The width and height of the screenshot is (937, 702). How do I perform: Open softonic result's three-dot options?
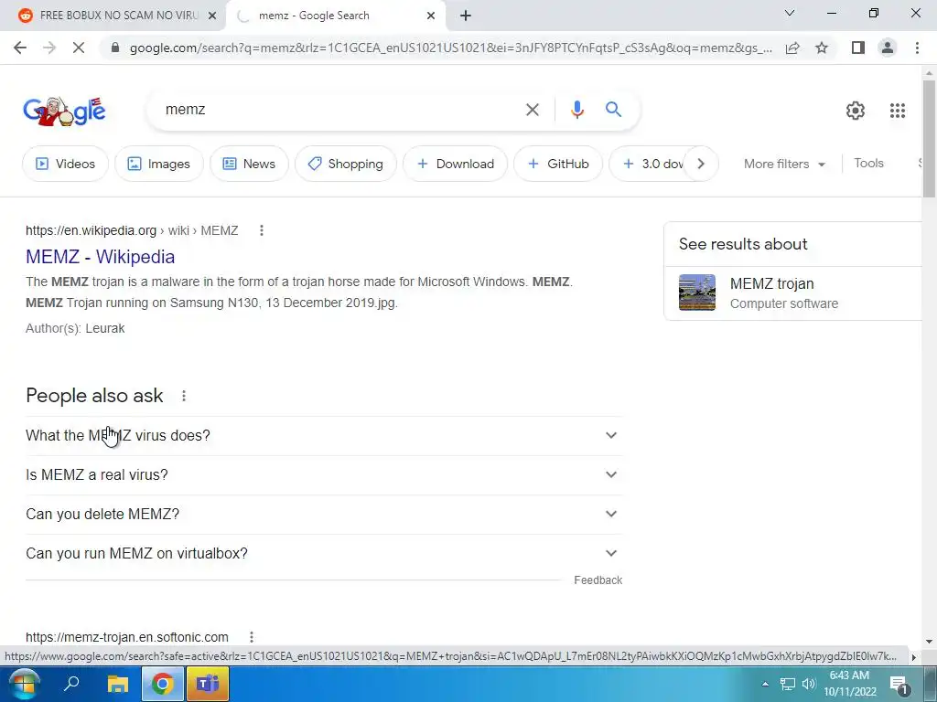coord(251,637)
